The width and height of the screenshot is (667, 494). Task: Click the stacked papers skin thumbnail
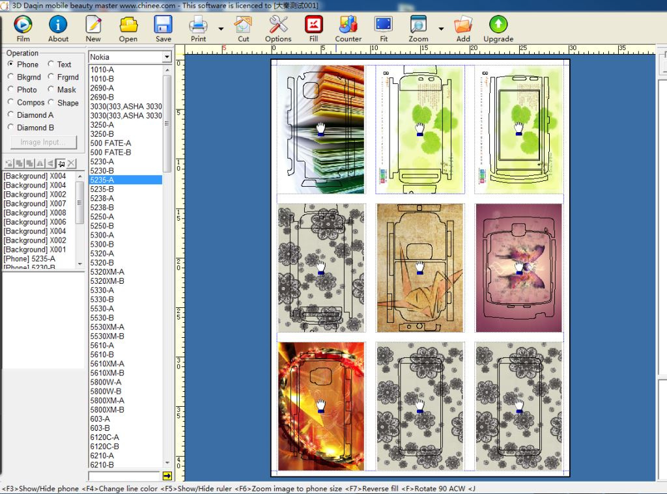coord(321,130)
